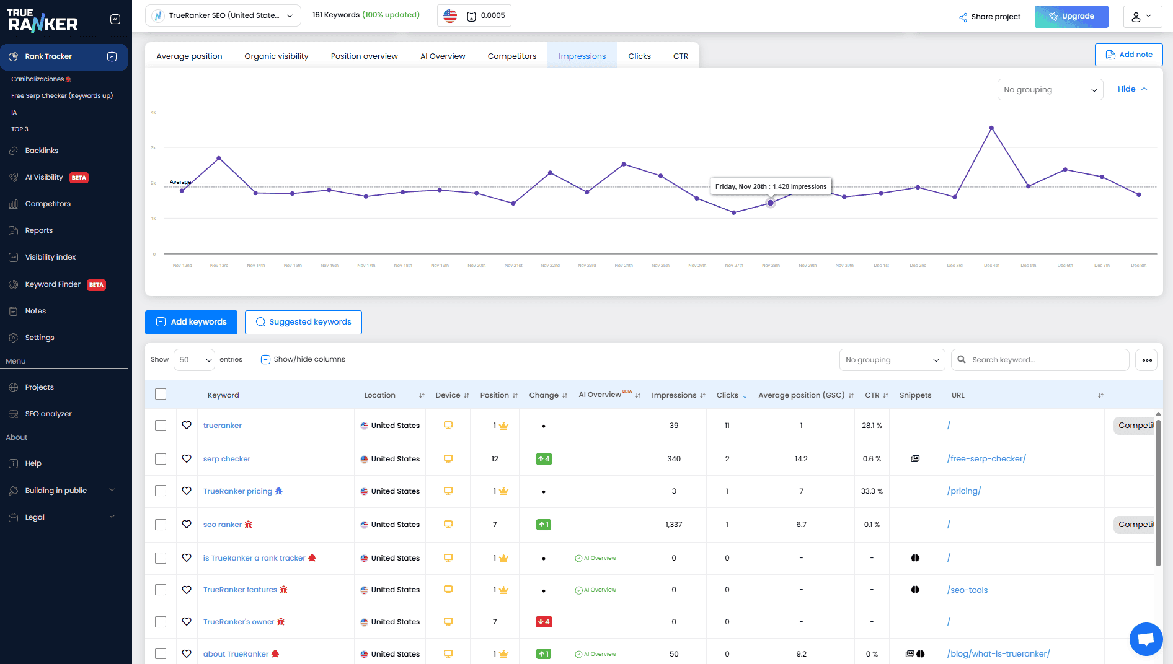This screenshot has width=1173, height=664.
Task: Favorite the 'serp checker' keyword heart
Action: (187, 459)
